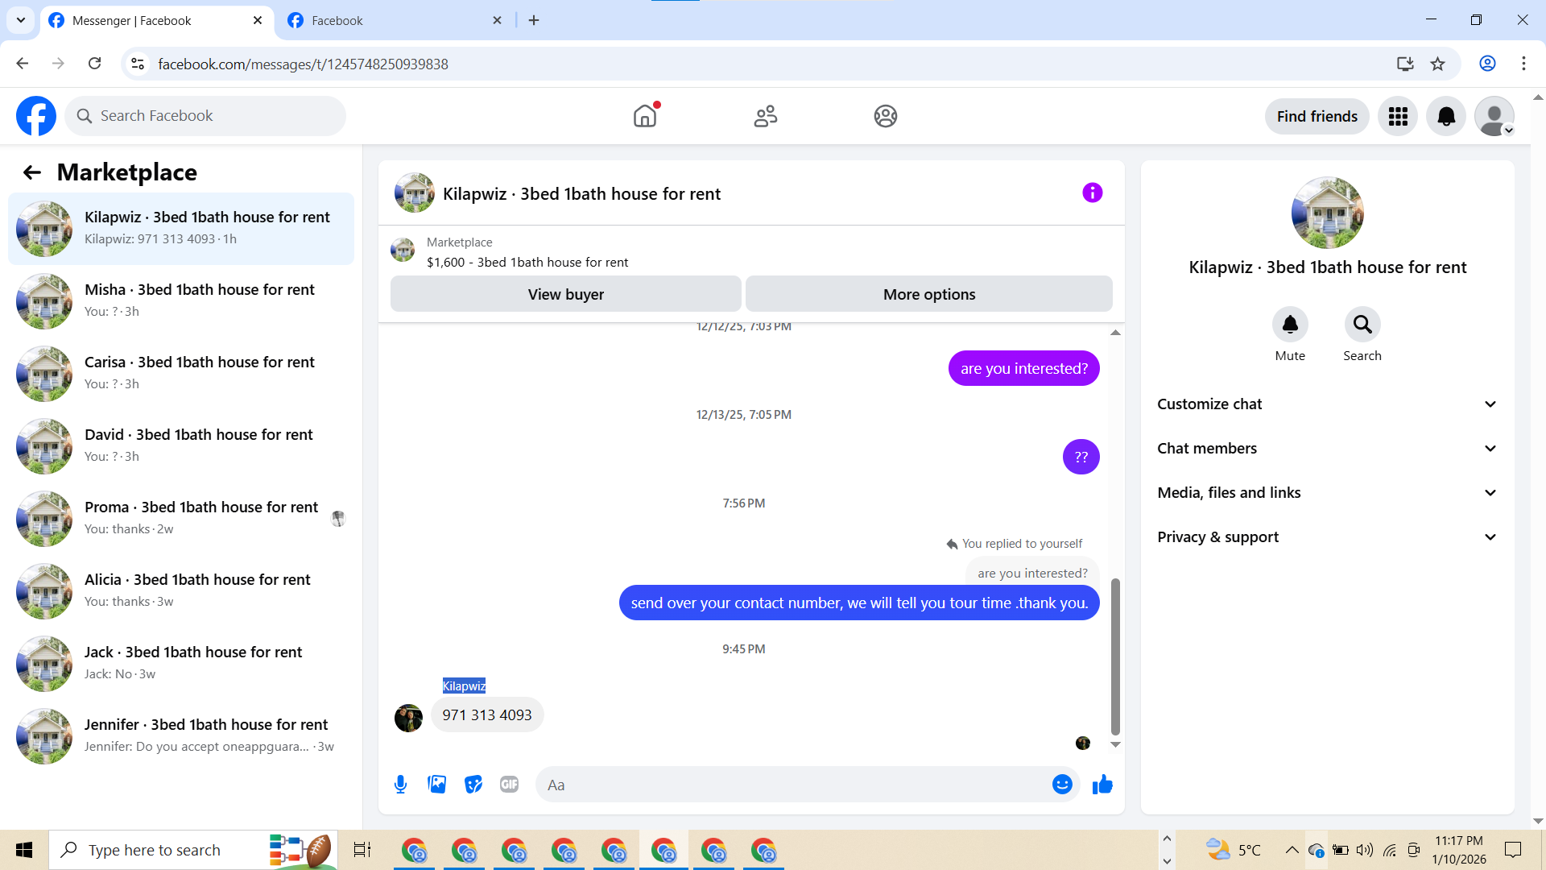Switch to the second Facebook browser tab

pyautogui.click(x=386, y=21)
